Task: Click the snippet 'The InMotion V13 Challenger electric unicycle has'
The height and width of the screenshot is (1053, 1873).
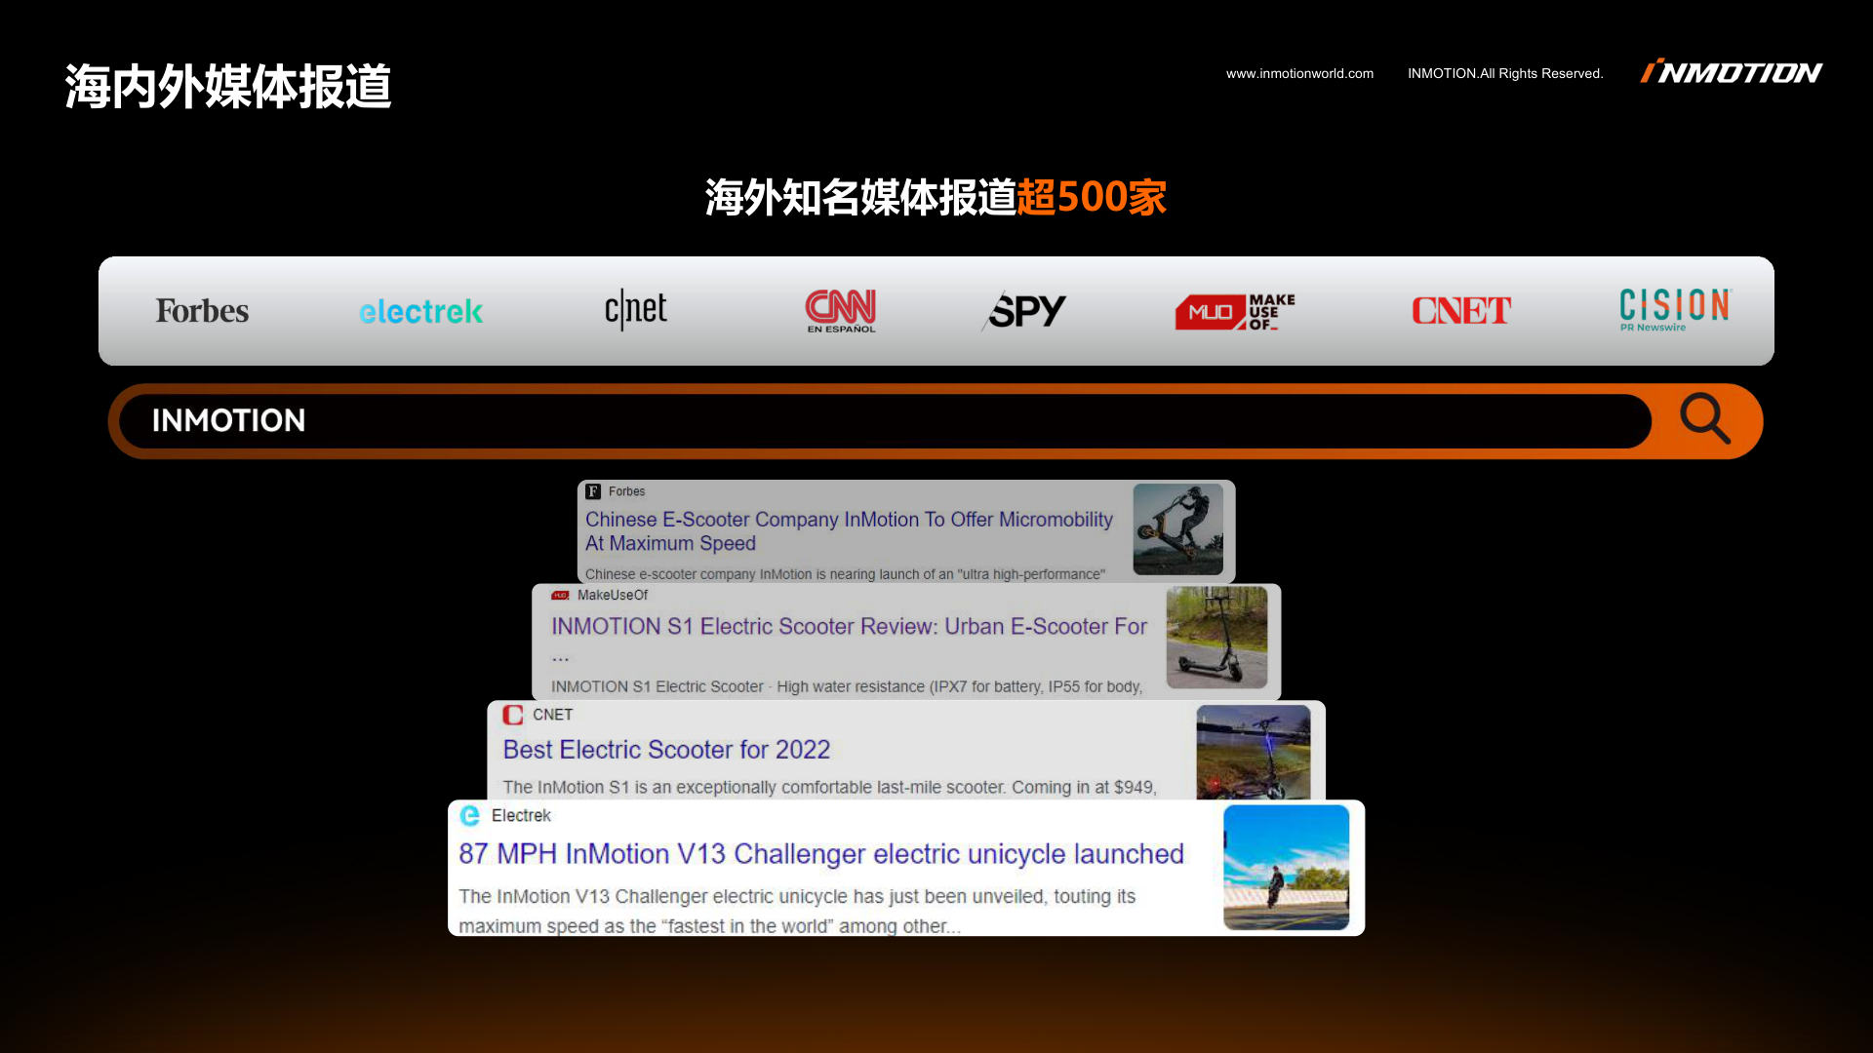Action: click(797, 911)
